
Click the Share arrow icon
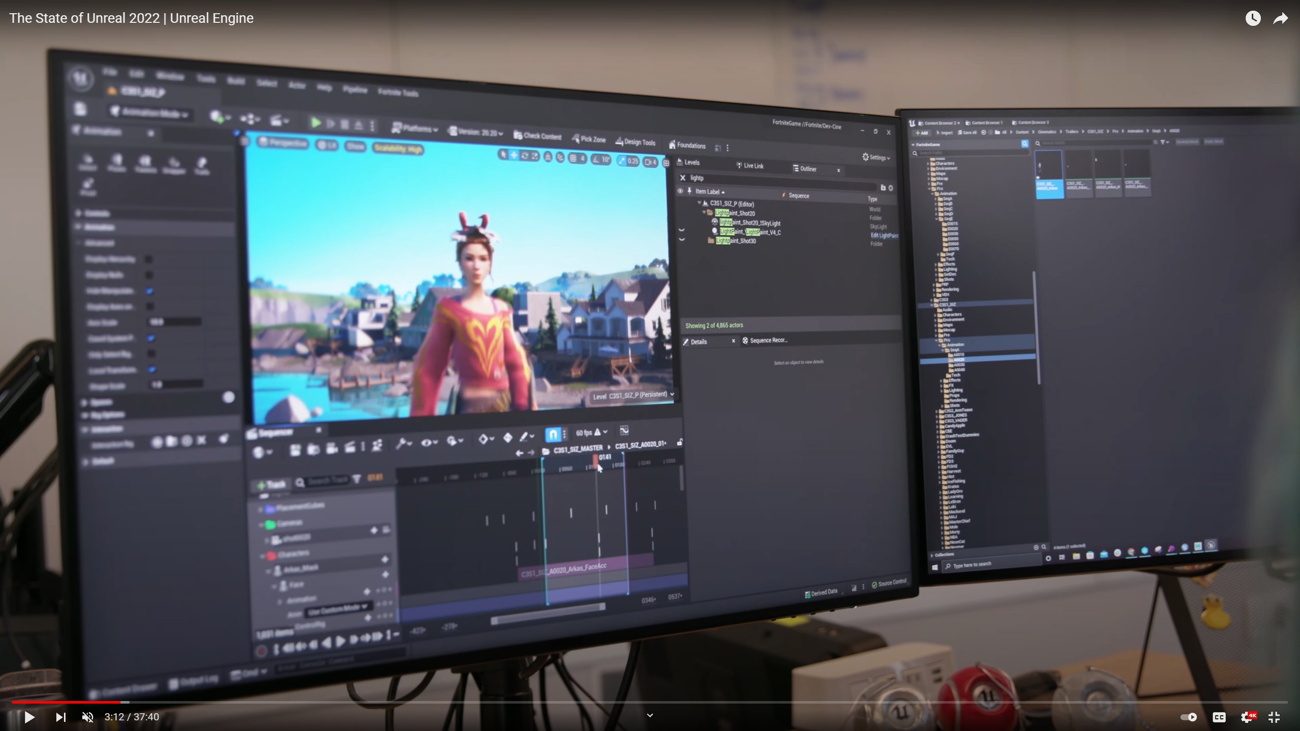coord(1281,18)
